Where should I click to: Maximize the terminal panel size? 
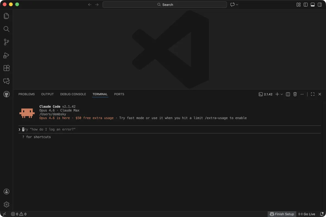coord(312,94)
